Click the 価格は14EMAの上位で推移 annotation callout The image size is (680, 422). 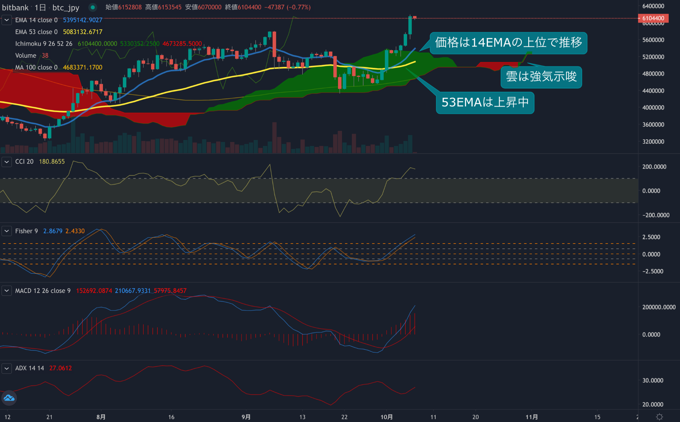(x=508, y=43)
